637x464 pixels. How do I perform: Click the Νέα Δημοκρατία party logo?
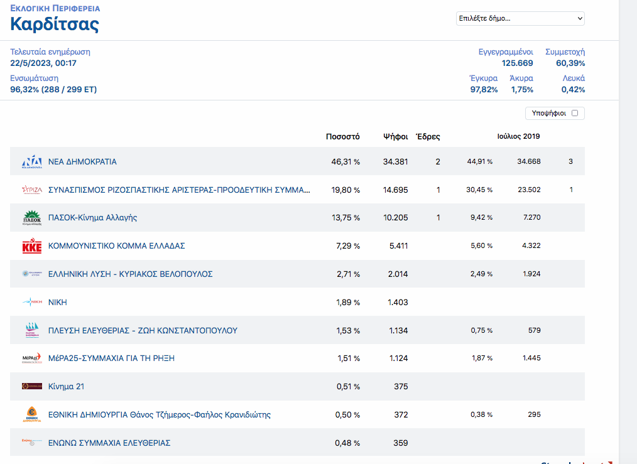[31, 161]
